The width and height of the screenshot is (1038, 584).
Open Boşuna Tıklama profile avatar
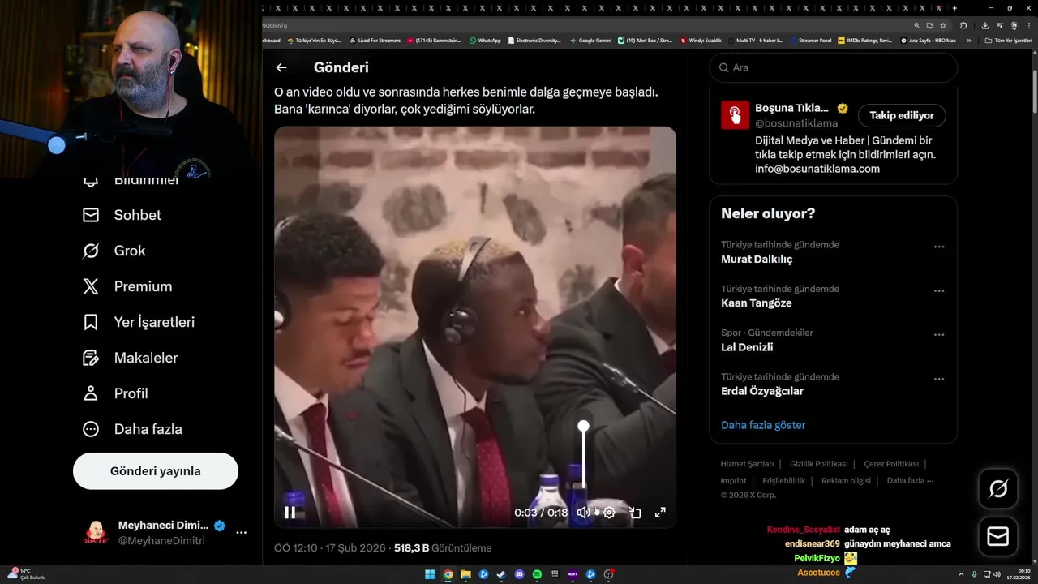pyautogui.click(x=735, y=115)
